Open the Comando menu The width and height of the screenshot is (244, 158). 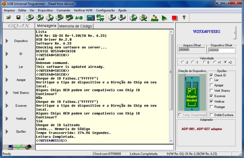pyautogui.click(x=63, y=10)
